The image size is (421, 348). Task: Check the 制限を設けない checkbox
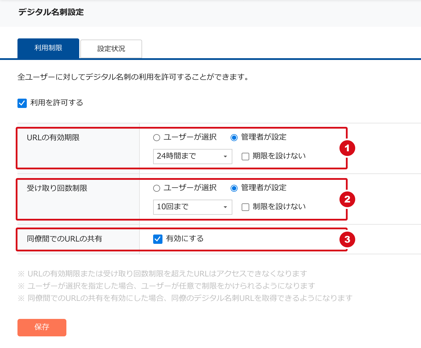[245, 207]
